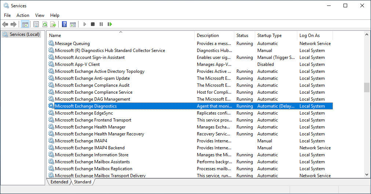Image resolution: width=371 pixels, height=194 pixels.
Task: Click the Stop Service square icon
Action: coord(93,24)
